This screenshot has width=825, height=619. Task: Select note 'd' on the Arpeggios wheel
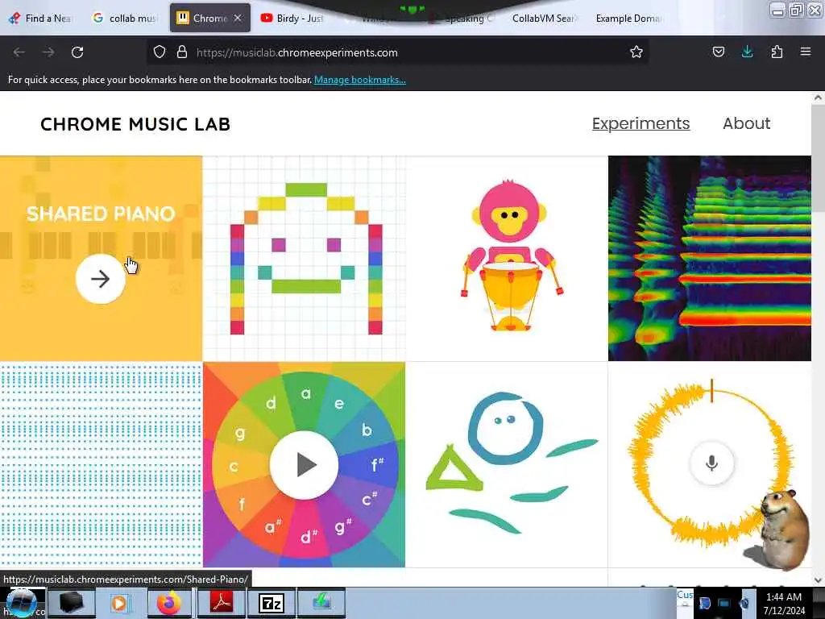[x=271, y=403]
